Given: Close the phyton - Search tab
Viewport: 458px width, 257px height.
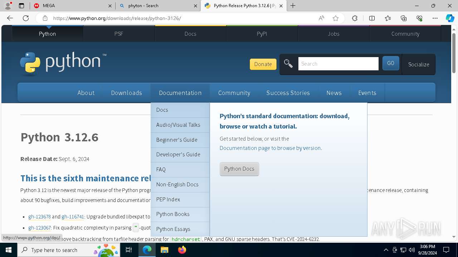Looking at the screenshot, I should pyautogui.click(x=195, y=6).
